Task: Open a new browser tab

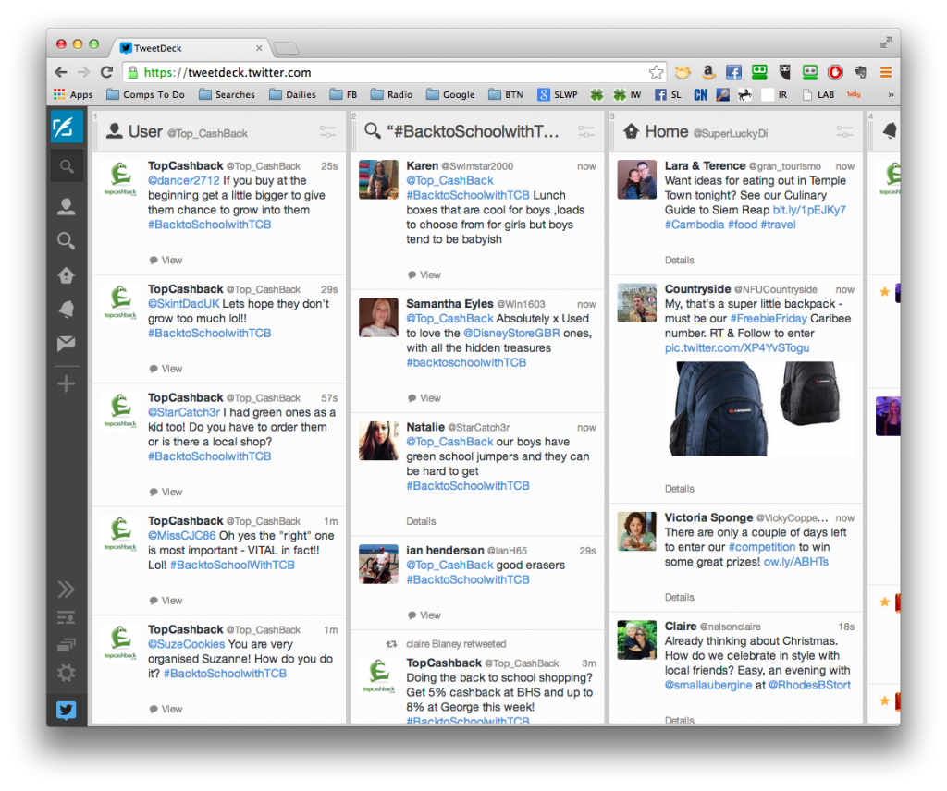Action: [x=285, y=48]
